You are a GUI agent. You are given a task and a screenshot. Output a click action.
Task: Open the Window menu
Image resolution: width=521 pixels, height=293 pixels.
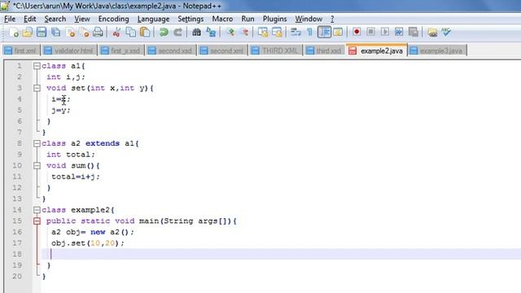(309, 19)
